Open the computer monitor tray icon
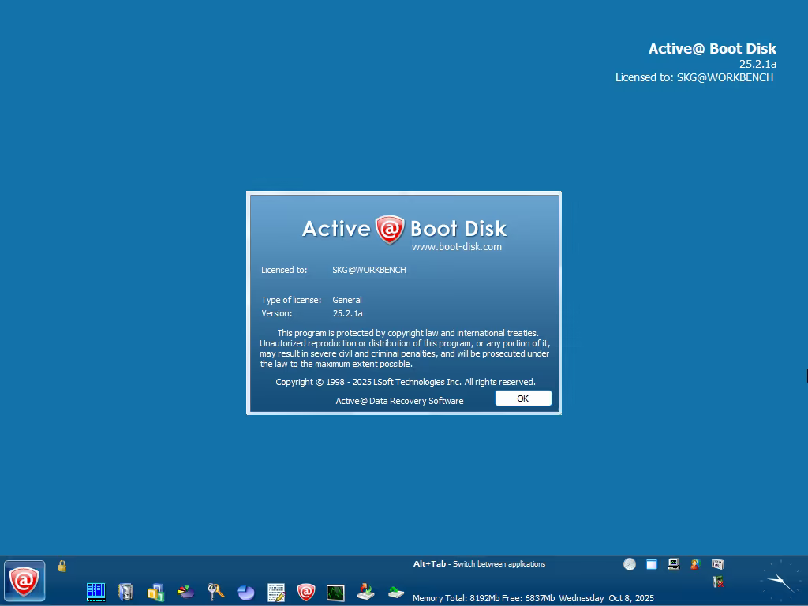 (674, 564)
